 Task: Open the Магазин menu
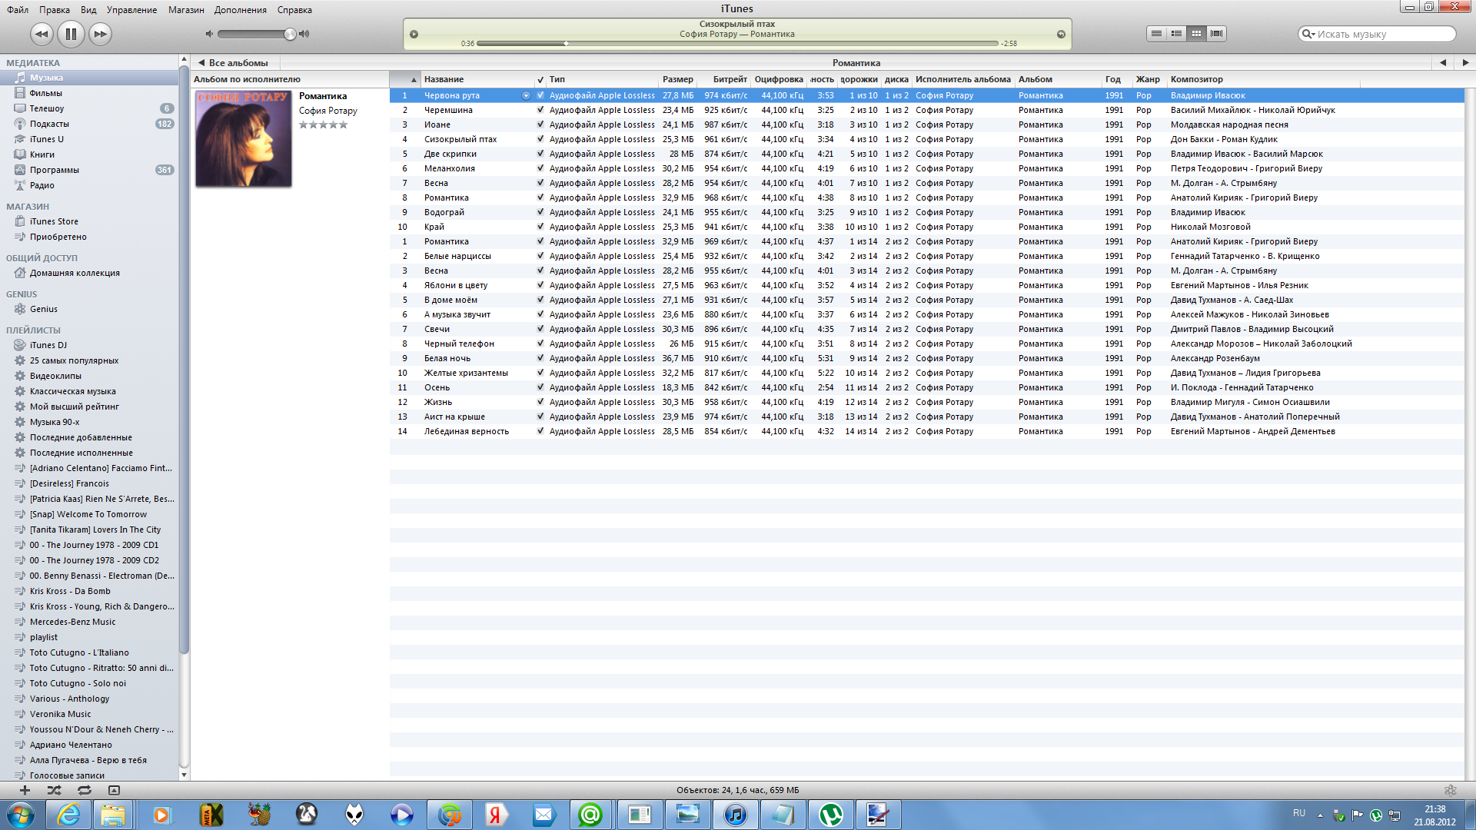pyautogui.click(x=186, y=10)
